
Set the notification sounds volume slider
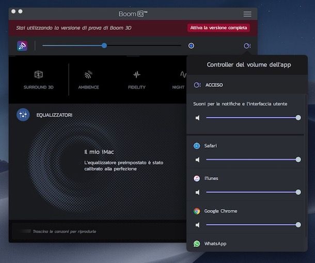pos(254,117)
